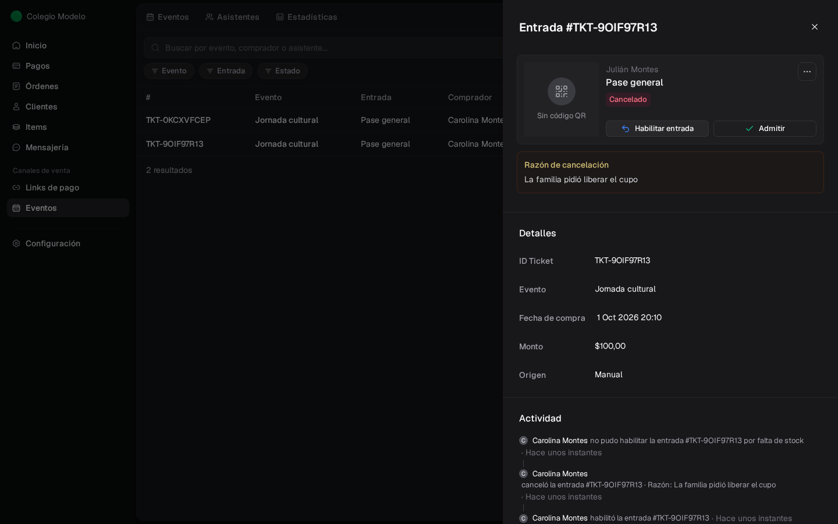Close the ticket detail panel
The height and width of the screenshot is (524, 838).
pos(815,27)
